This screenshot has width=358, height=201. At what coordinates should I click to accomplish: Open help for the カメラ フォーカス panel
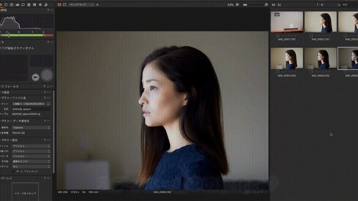45,86
